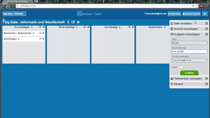Edit the Grundlagen task
This screenshot has width=210, height=118.
click(40, 39)
